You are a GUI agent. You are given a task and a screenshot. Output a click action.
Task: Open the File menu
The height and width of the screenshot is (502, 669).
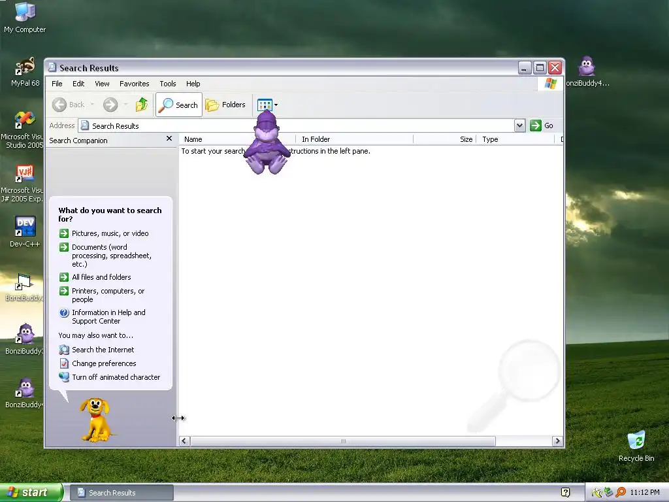point(57,84)
